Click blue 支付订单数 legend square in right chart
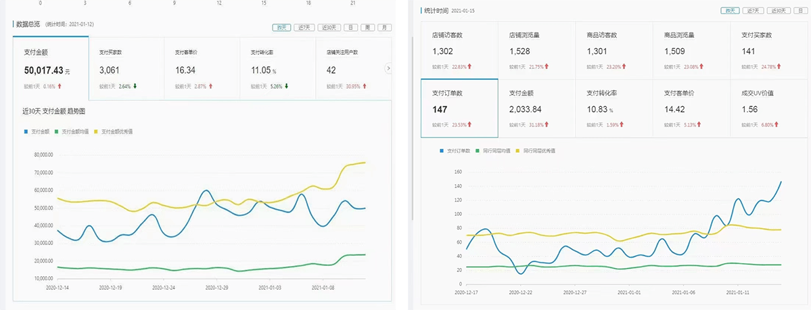The width and height of the screenshot is (811, 310). click(441, 150)
